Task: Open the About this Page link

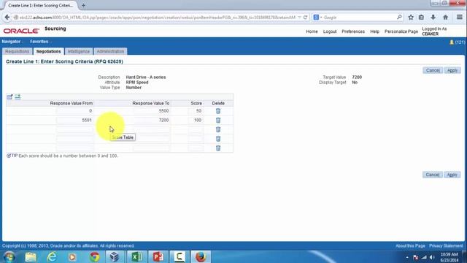Action: click(x=410, y=246)
